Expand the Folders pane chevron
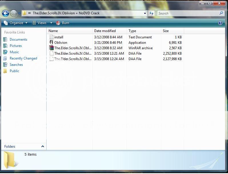Screen dimensions: 228x174 tap(43, 146)
